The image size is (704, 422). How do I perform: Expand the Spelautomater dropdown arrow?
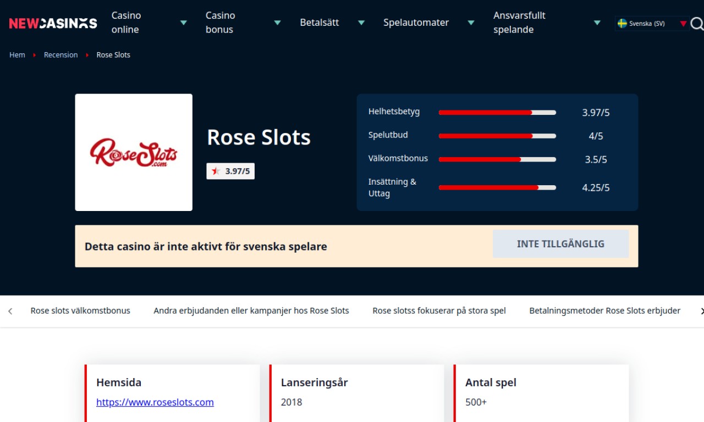pyautogui.click(x=471, y=23)
